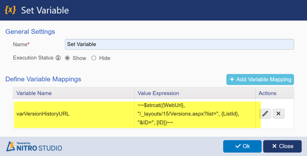The image size is (307, 156).
Task: Click the Execution Status label
Action: [x=33, y=58]
